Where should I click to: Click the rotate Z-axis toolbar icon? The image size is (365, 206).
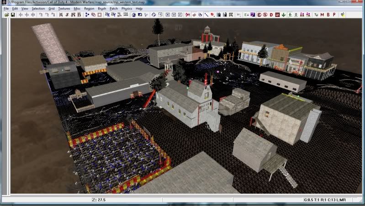[x=53, y=15]
